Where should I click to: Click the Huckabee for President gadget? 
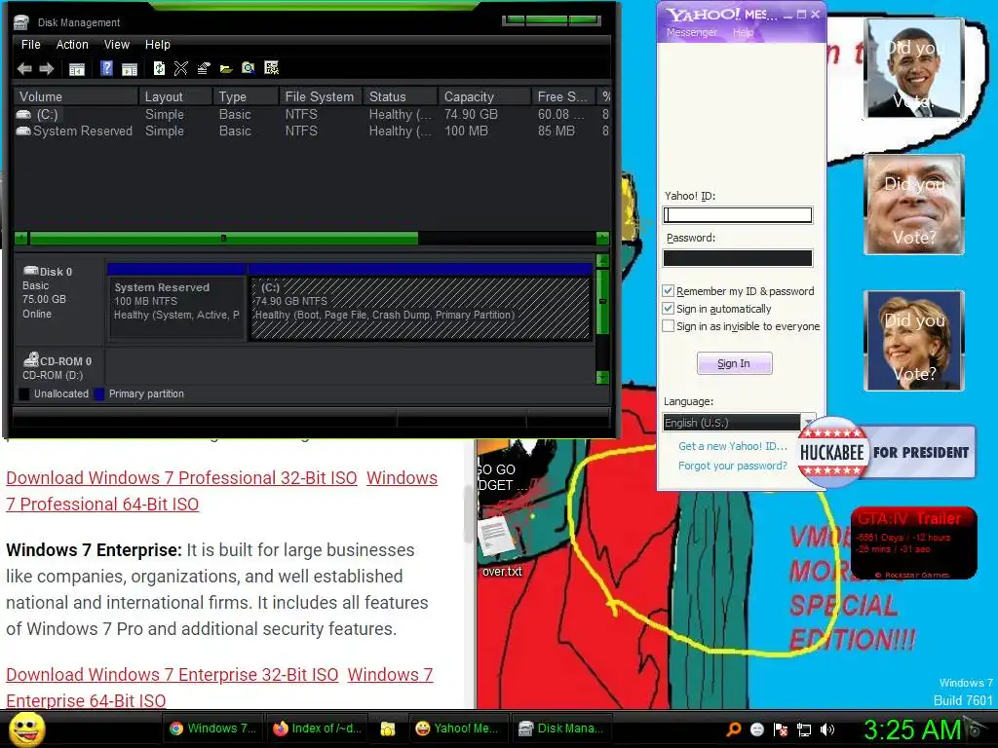(x=886, y=452)
